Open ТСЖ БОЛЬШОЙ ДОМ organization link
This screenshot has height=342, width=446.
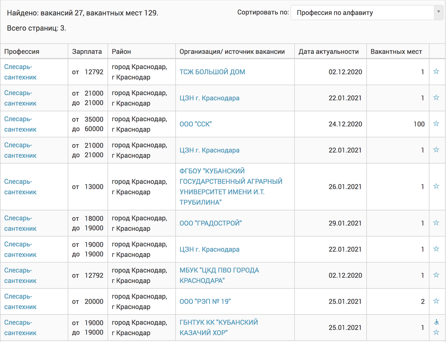[212, 72]
